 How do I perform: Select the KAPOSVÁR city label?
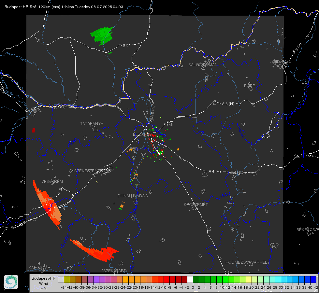tap(39, 267)
